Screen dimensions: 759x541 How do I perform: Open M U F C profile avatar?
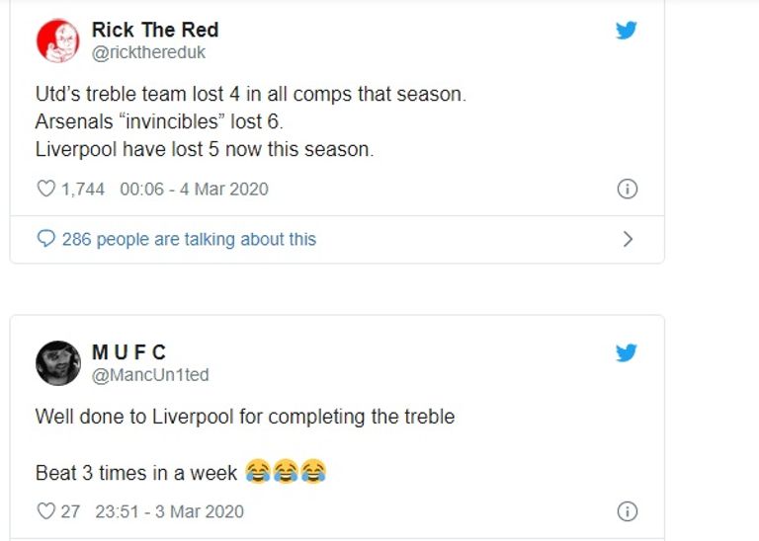click(x=57, y=363)
